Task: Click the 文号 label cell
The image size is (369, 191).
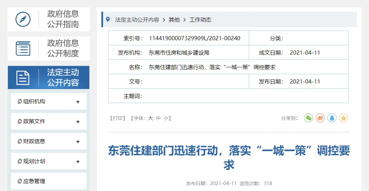Action: click(x=136, y=82)
